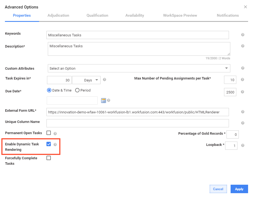Viewport: 253px width, 200px height.
Task: Click help icon next to Task Expires Days dropdown
Action: pos(104,80)
